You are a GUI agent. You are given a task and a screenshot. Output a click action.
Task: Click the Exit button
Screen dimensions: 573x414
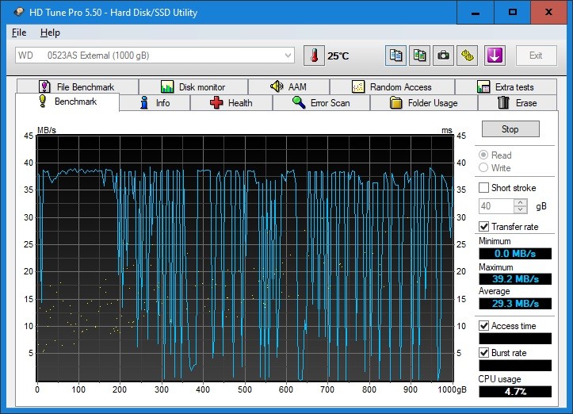coord(536,56)
